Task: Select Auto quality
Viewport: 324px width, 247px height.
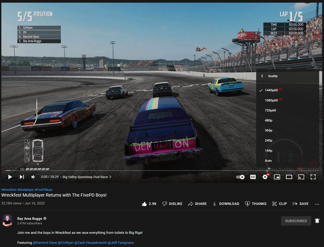Action: 287,160
